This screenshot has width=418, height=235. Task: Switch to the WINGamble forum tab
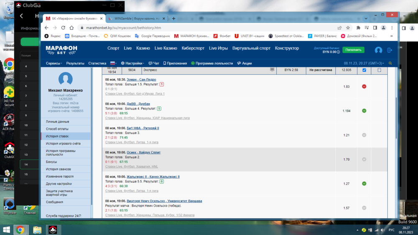point(135,18)
